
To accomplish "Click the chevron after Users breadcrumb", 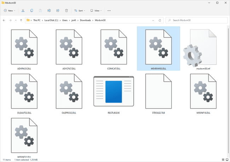I will tap(69, 21).
